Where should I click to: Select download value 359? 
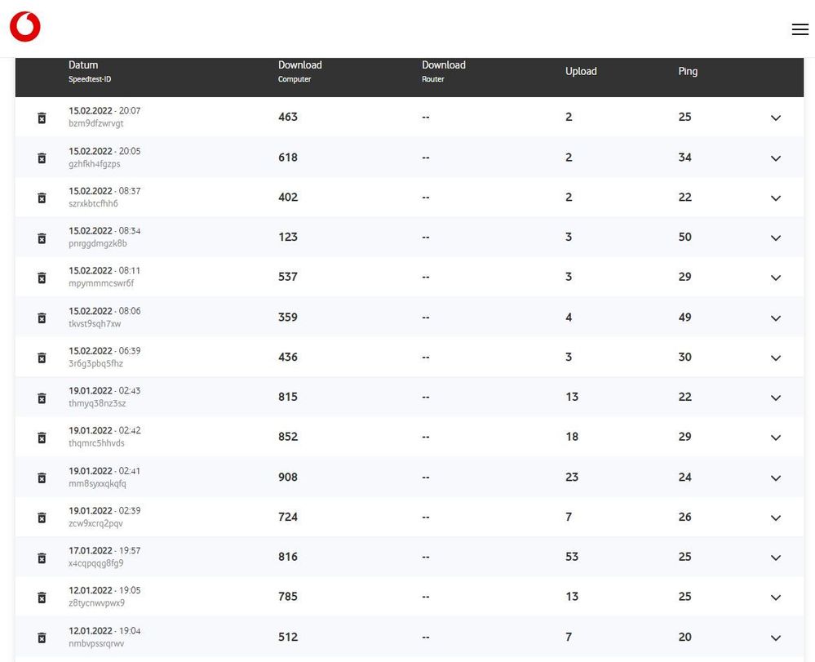[x=288, y=318]
